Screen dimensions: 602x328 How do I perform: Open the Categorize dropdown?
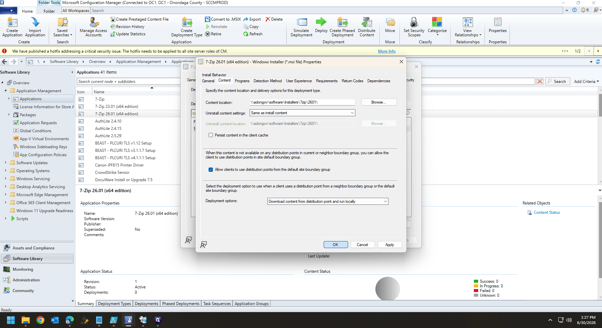(x=437, y=27)
